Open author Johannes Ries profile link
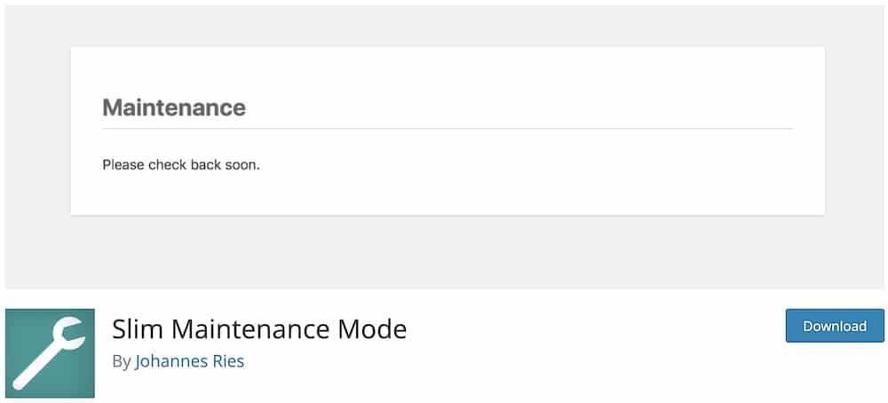888x403 pixels. tap(190, 361)
